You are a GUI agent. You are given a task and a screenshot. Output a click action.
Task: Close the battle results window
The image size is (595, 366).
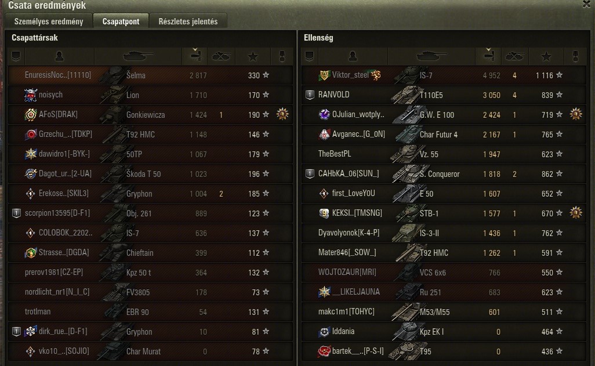point(587,4)
